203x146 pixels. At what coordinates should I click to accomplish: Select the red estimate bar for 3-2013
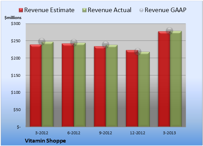(x=164, y=79)
